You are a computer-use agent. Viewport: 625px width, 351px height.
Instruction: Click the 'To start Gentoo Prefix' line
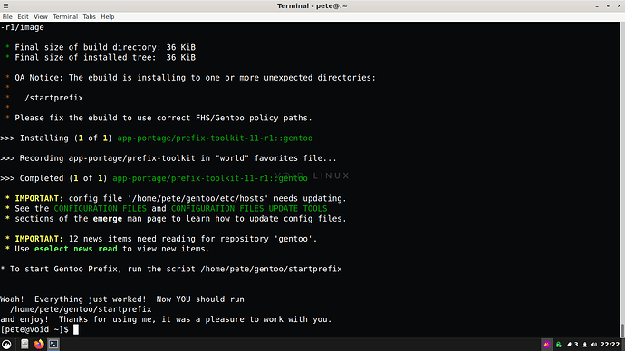coord(171,269)
